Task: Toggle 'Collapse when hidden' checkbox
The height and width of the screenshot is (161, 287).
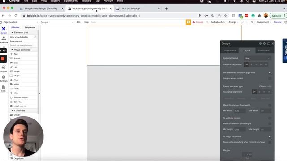Action: point(270,79)
